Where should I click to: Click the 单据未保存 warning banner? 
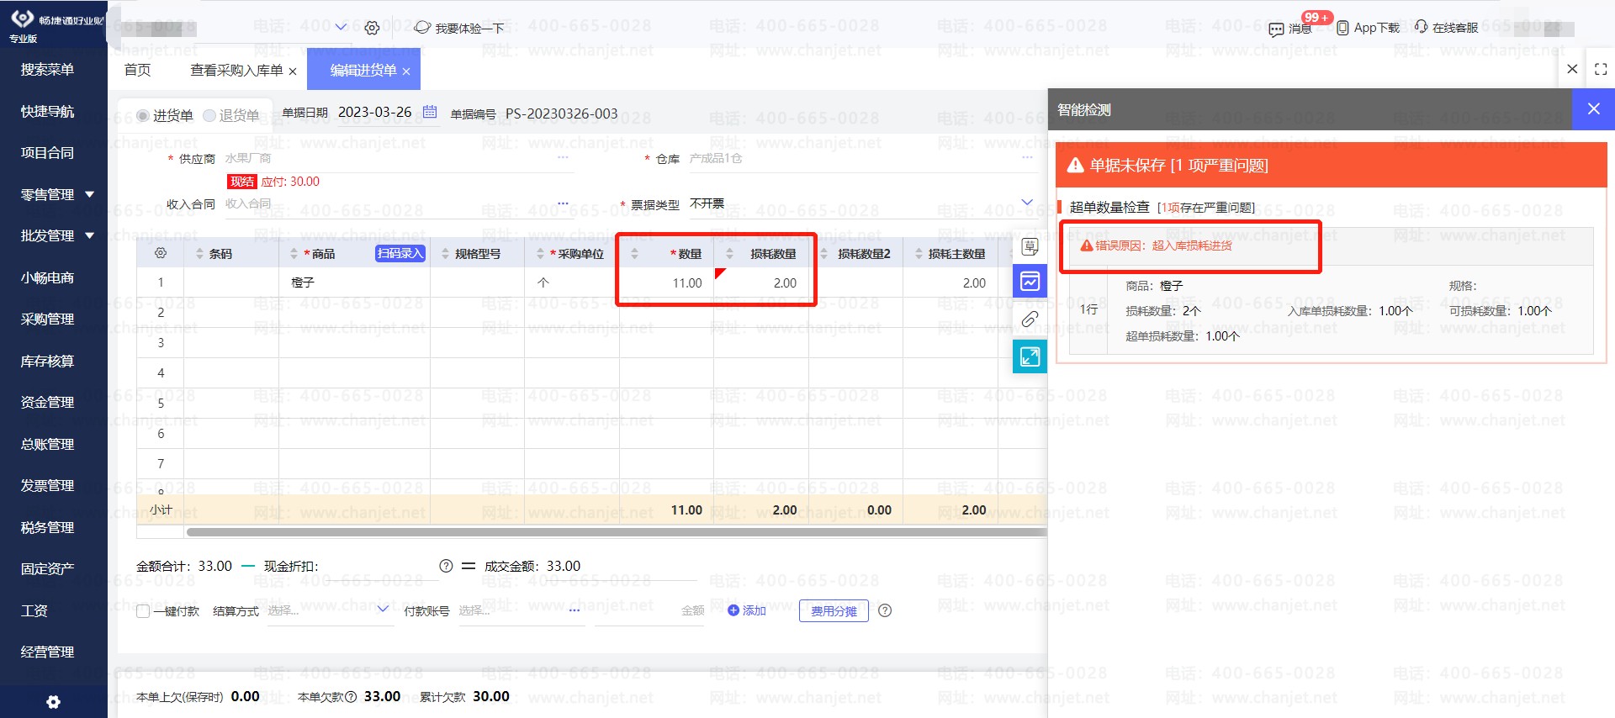pyautogui.click(x=1332, y=165)
